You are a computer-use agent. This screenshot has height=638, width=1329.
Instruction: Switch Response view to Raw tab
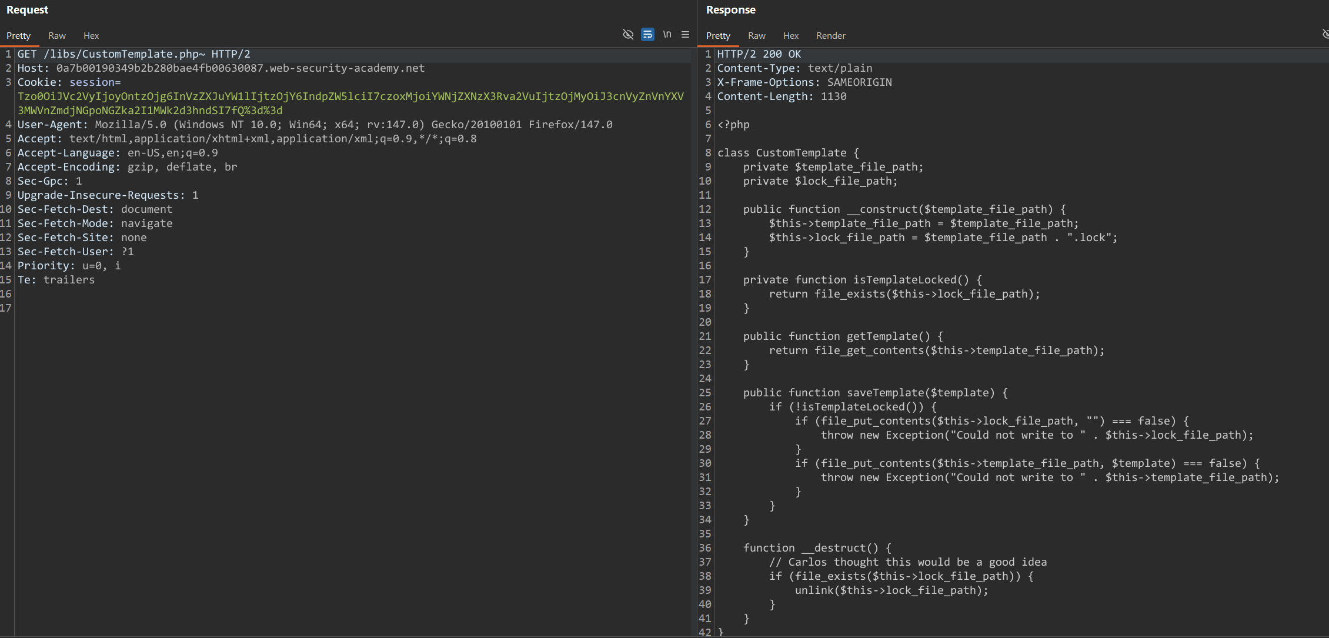click(x=756, y=36)
